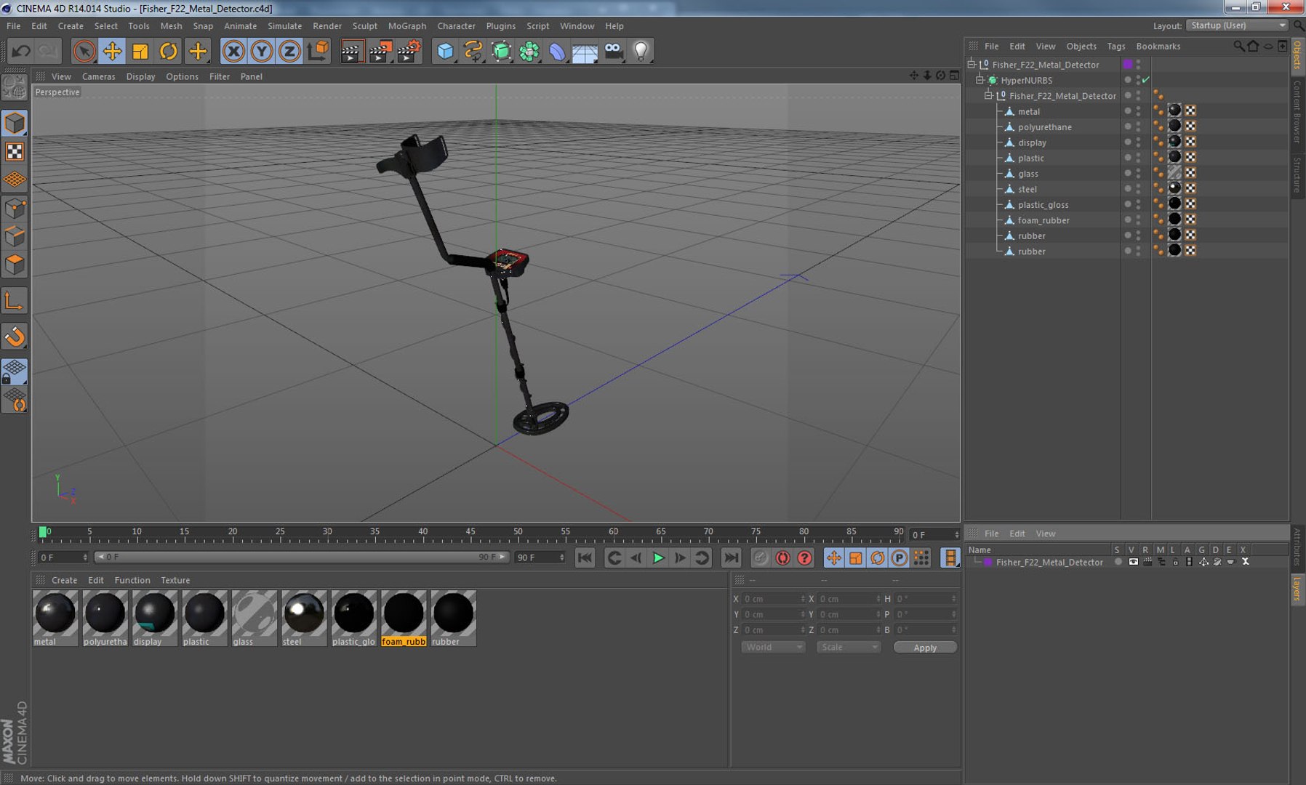Add a Bend deformer object
This screenshot has height=785, width=1306.
pos(557,51)
